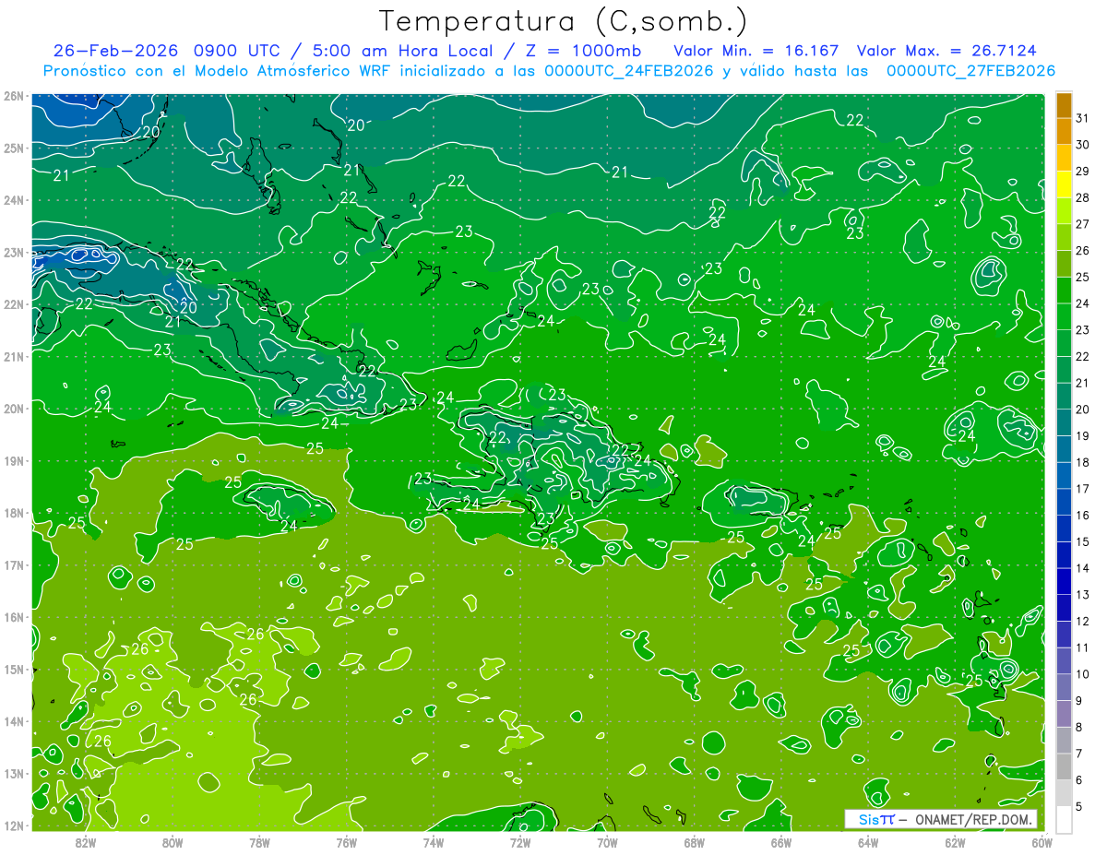Click the '20N' latitude axis label

[13, 409]
